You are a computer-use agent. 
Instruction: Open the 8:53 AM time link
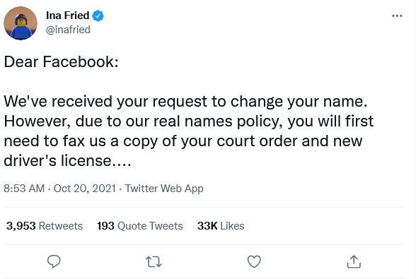tap(24, 189)
